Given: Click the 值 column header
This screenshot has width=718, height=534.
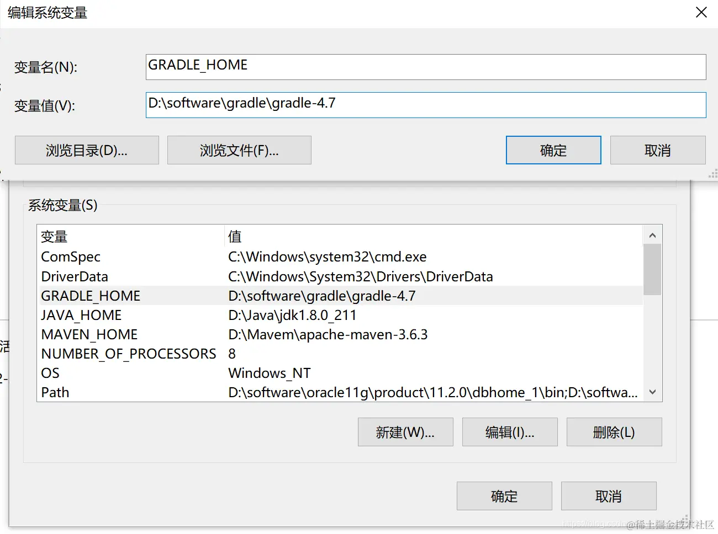Looking at the screenshot, I should pos(434,236).
